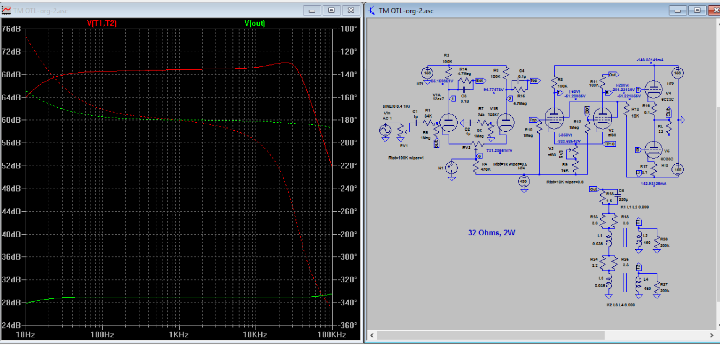Screen dimensions: 720x345
Task: Select capacitor C1 1µ at input
Action: point(415,123)
